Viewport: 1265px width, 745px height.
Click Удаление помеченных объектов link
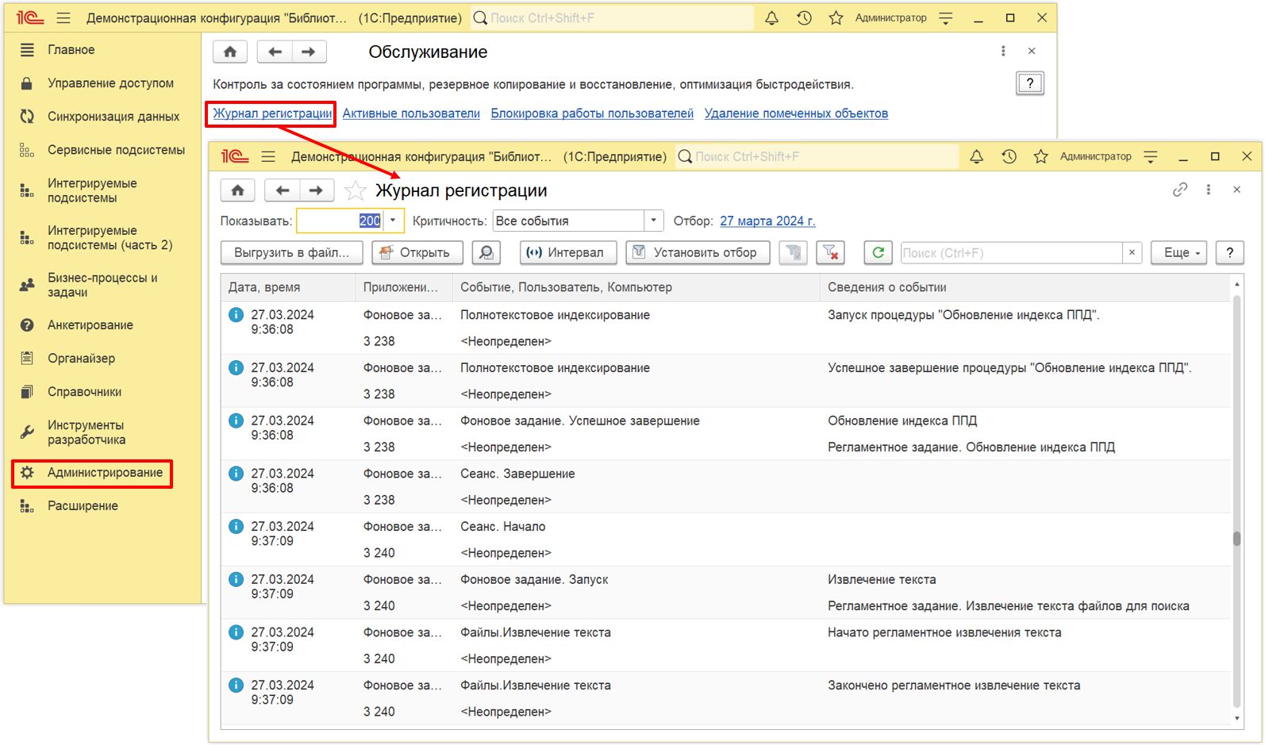(796, 113)
